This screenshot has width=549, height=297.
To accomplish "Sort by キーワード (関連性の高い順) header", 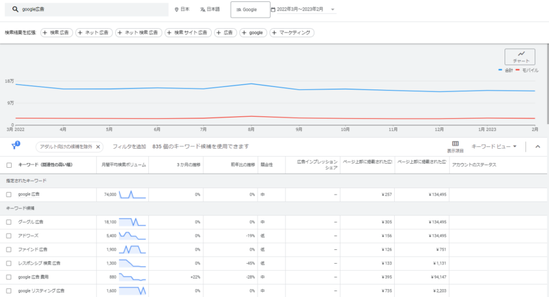I will [45, 164].
